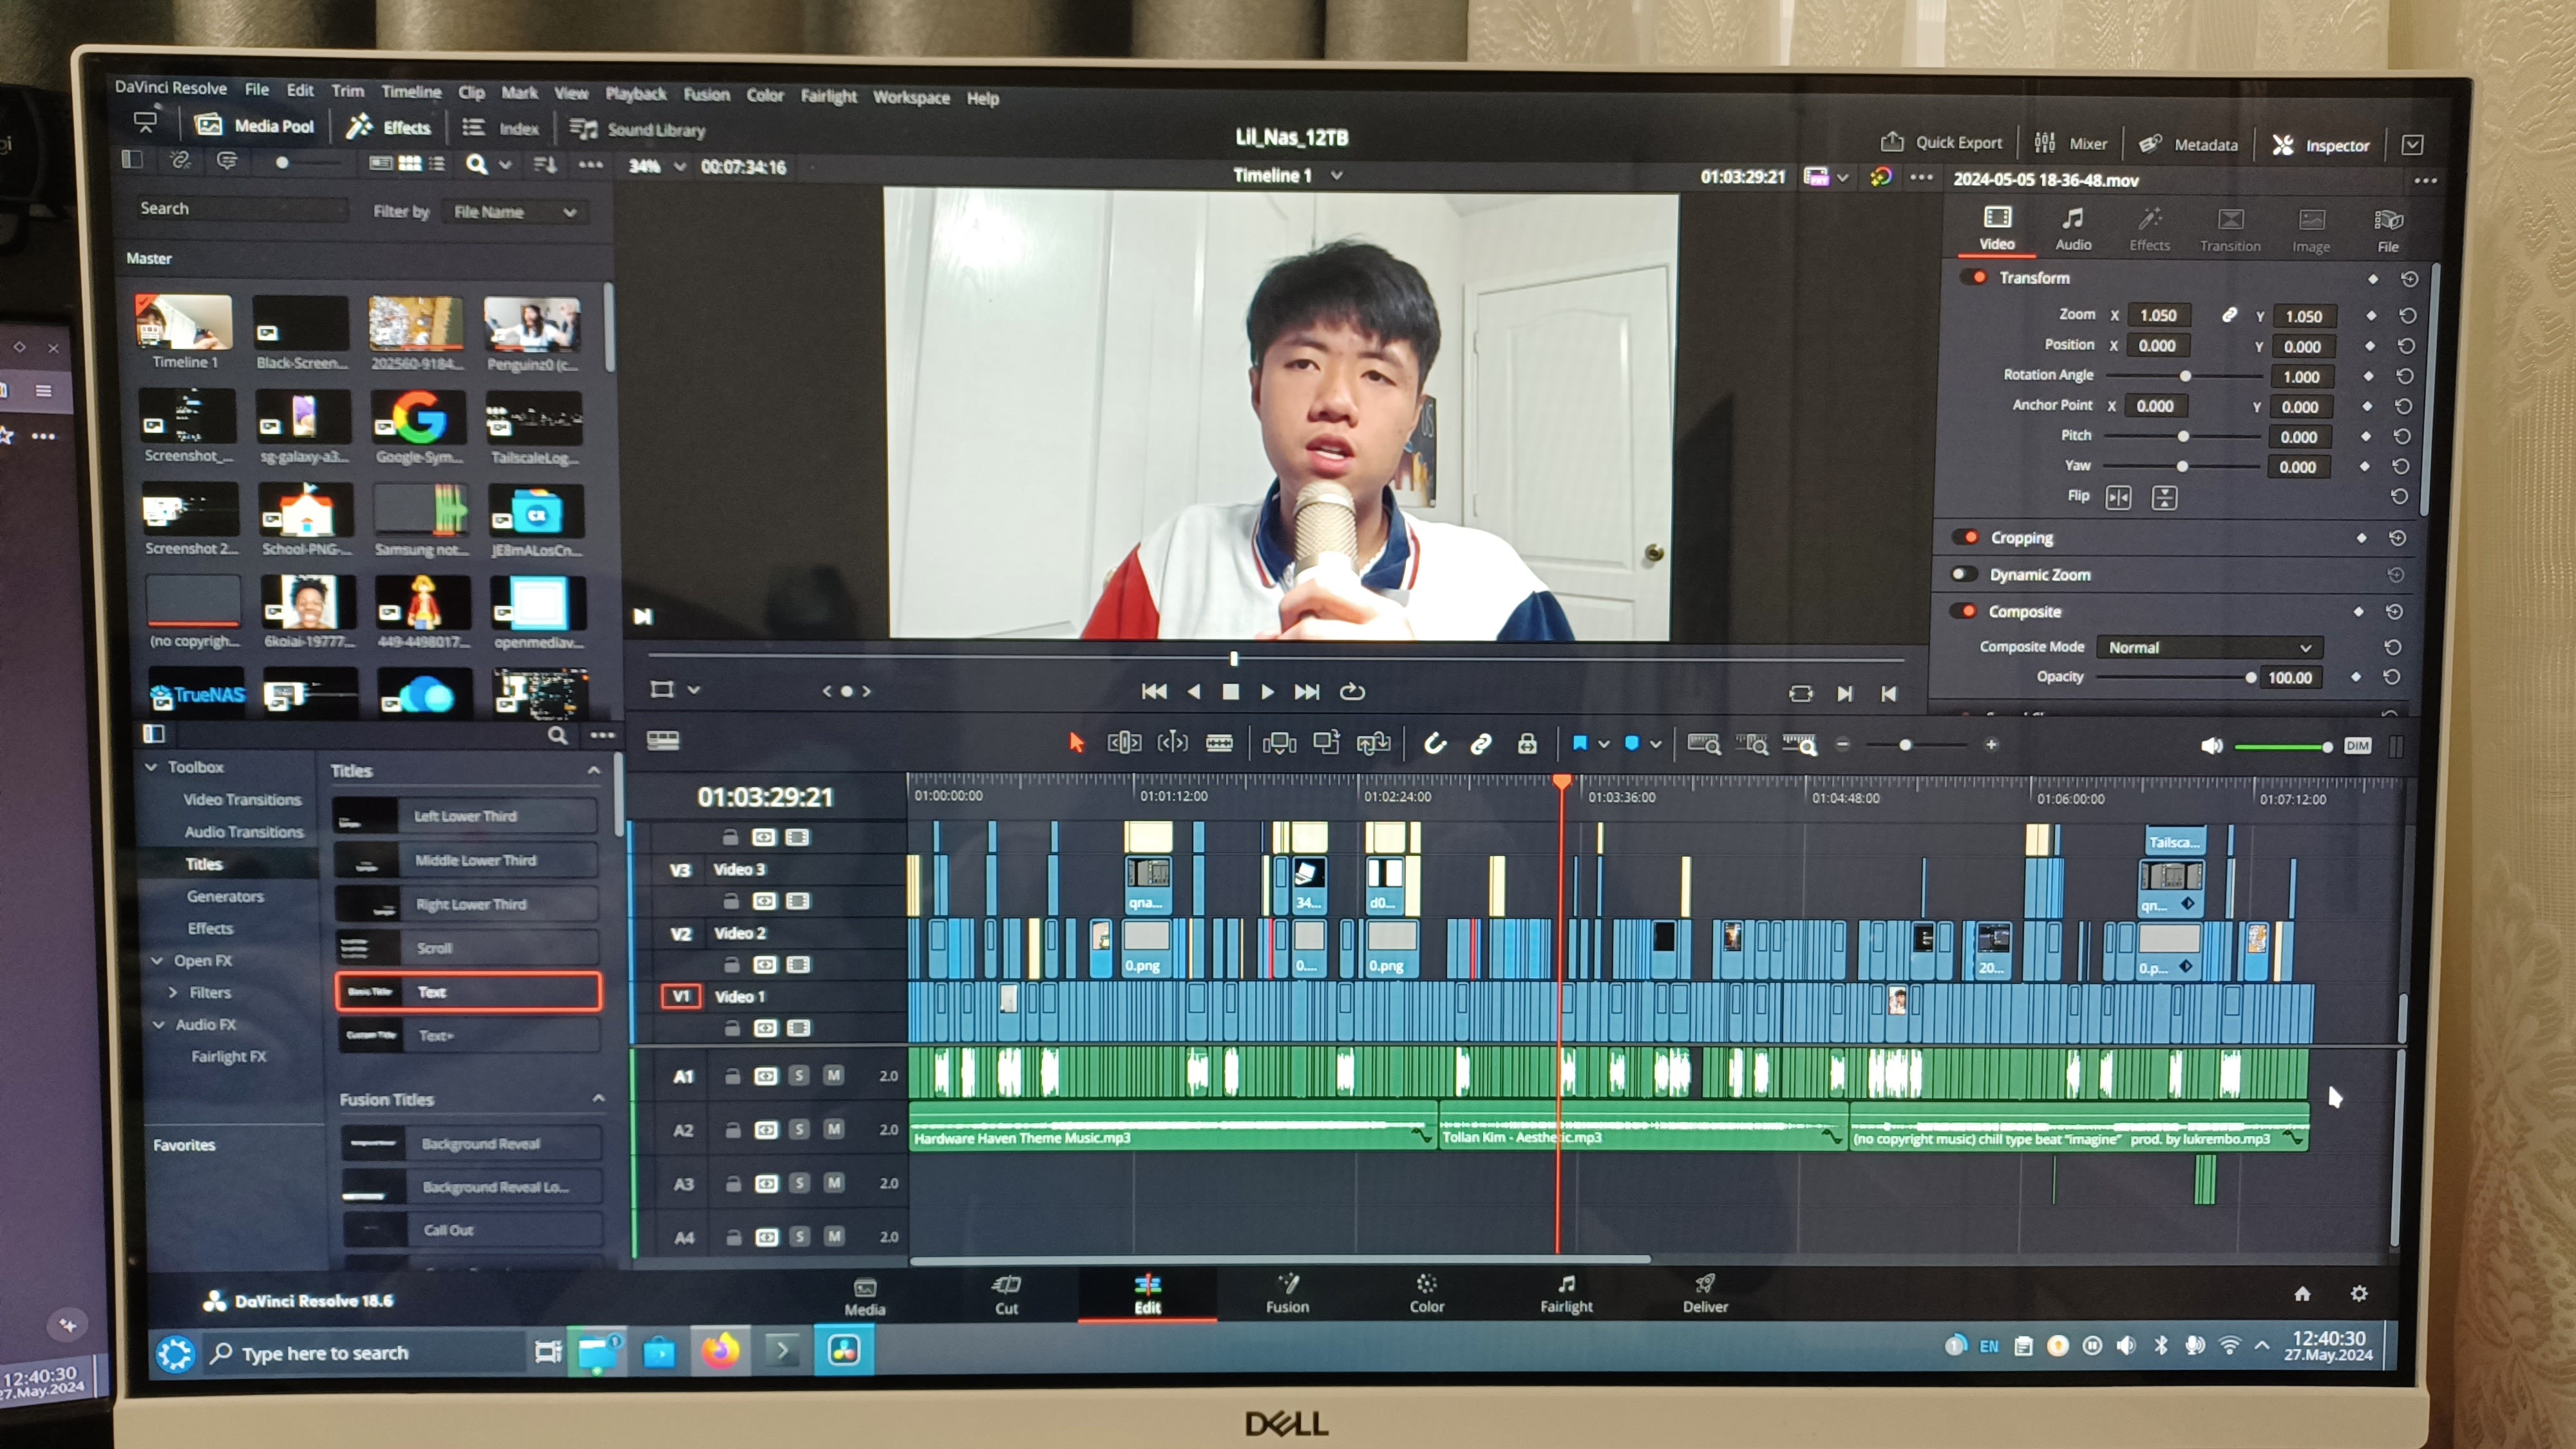This screenshot has height=1449, width=2576.
Task: Click the blue Flag marker icon
Action: click(x=1580, y=743)
